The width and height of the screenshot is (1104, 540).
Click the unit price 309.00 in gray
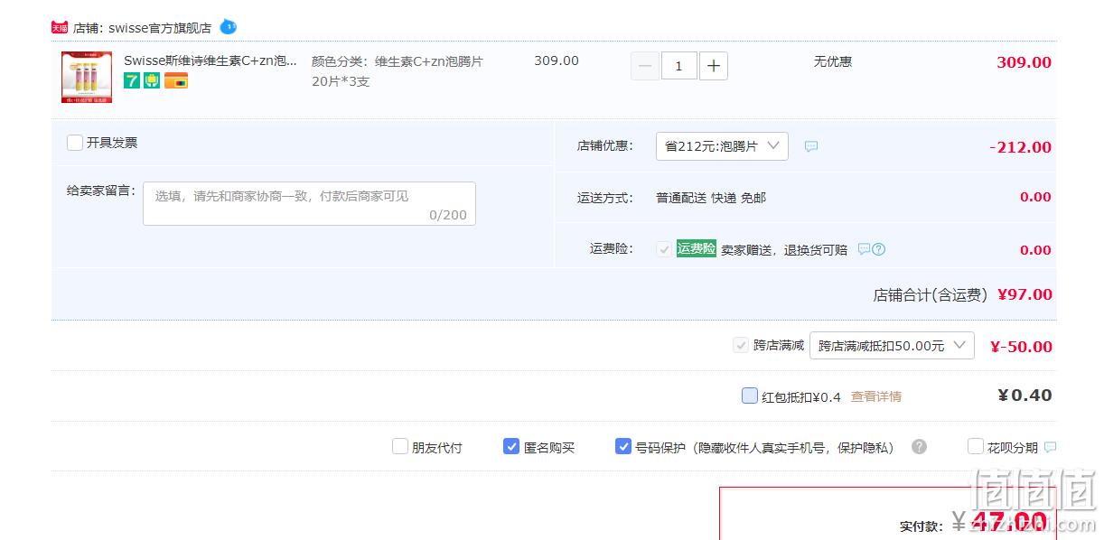(557, 61)
